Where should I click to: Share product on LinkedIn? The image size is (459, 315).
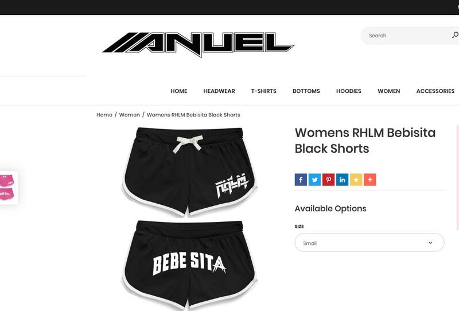342,180
